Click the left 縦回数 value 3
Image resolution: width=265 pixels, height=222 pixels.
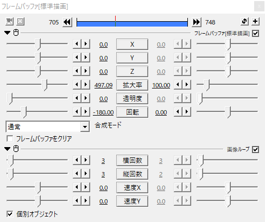(103, 174)
